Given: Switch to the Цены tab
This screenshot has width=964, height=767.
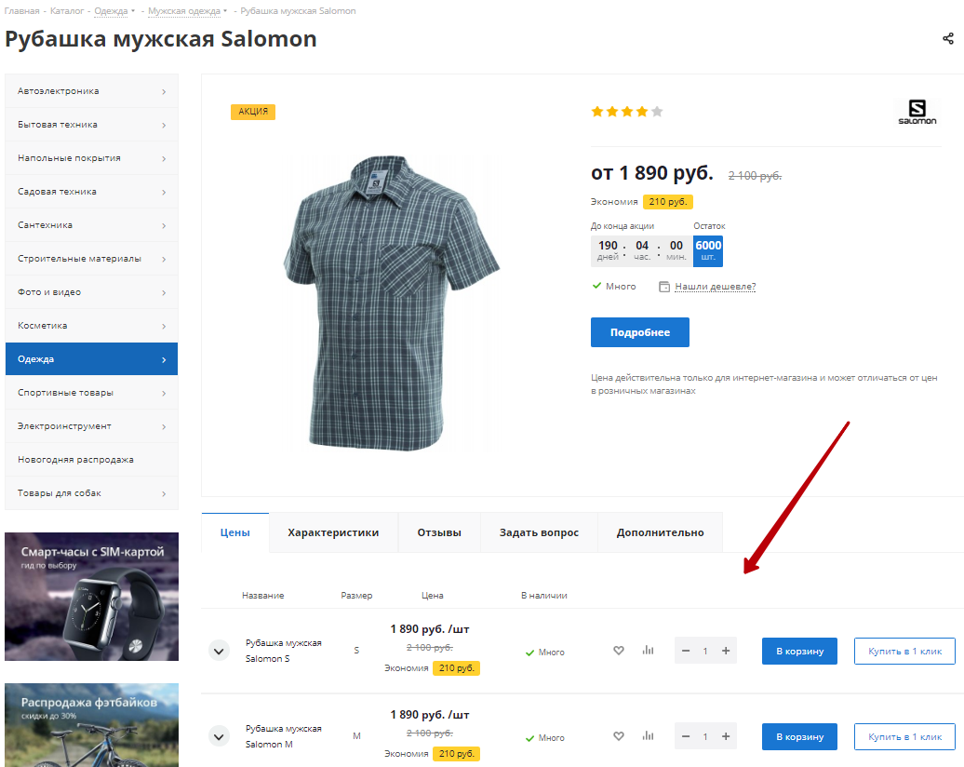Looking at the screenshot, I should 234,532.
